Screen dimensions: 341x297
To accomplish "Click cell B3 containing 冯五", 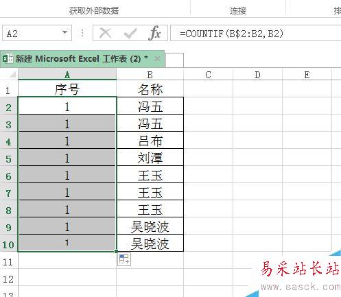I will pyautogui.click(x=150, y=123).
